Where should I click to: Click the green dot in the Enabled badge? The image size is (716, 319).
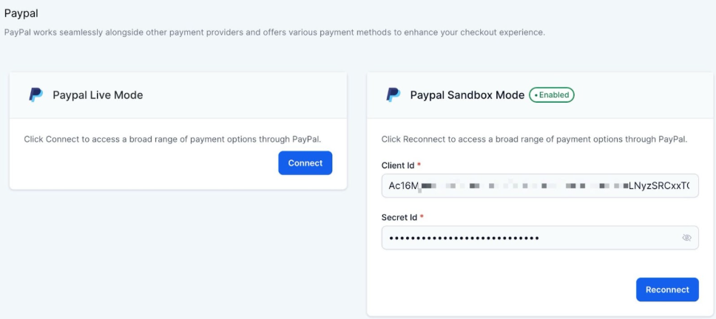pos(535,95)
